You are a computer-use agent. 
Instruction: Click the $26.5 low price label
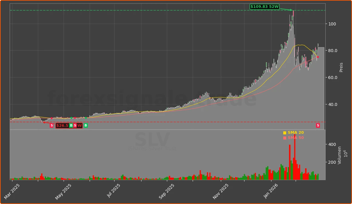(62, 125)
